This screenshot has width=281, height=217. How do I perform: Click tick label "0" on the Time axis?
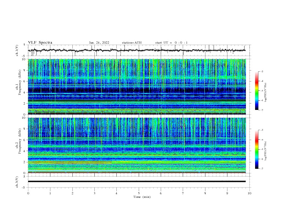point(28,193)
